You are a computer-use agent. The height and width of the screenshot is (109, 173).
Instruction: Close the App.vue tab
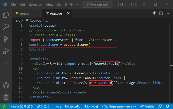coord(68,13)
